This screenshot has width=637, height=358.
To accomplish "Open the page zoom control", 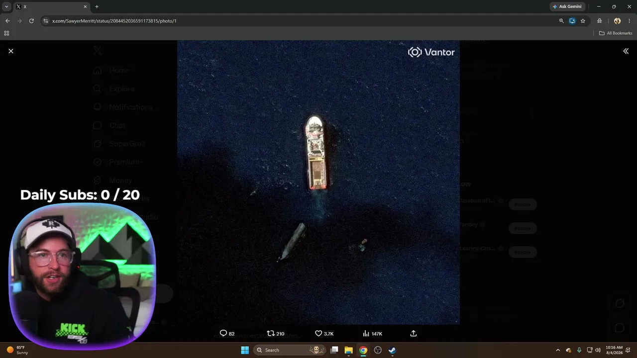I will (561, 21).
